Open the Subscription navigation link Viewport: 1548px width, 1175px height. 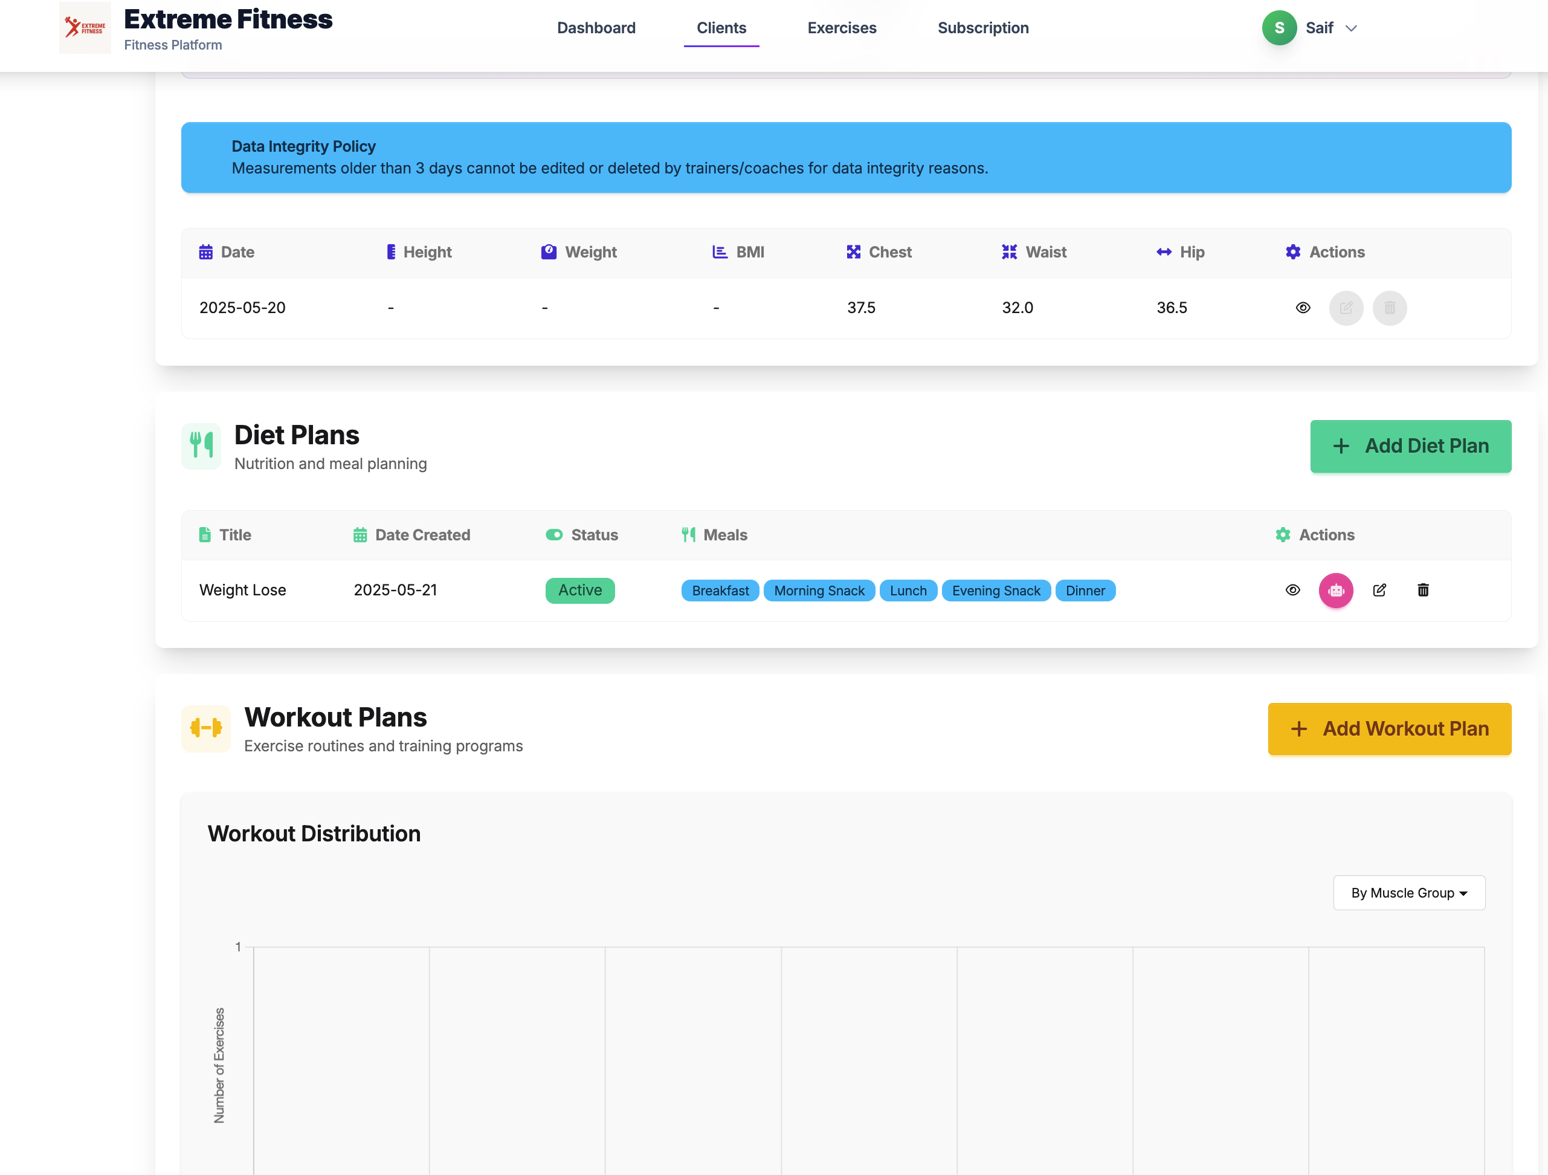coord(982,28)
